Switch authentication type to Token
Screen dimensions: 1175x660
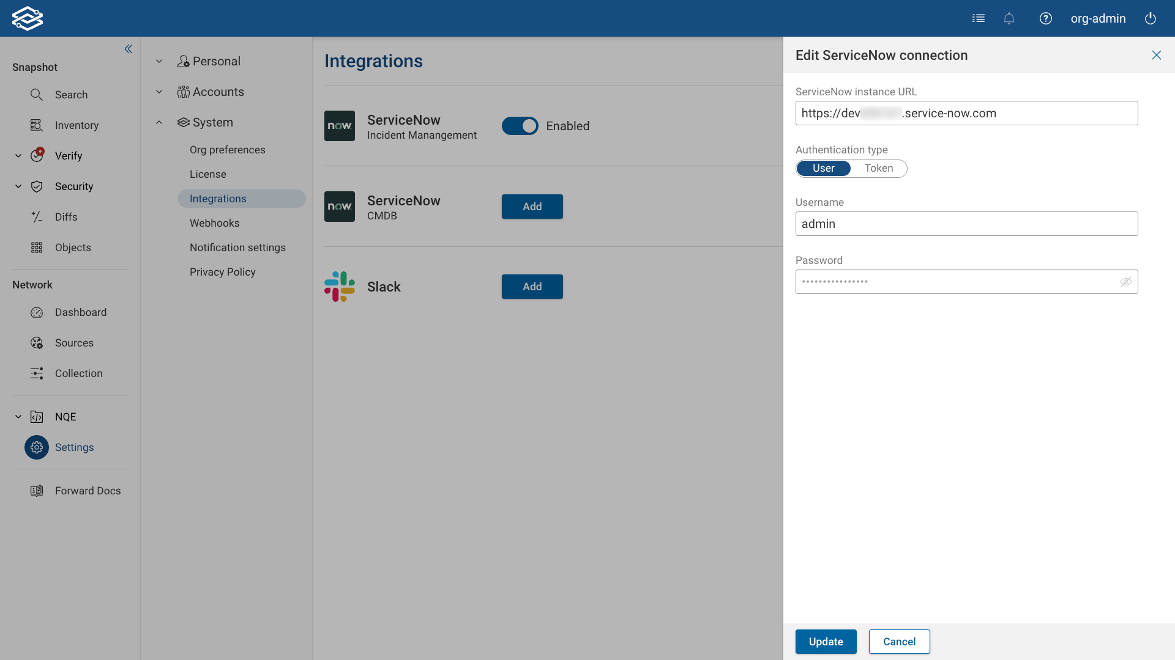[879, 168]
